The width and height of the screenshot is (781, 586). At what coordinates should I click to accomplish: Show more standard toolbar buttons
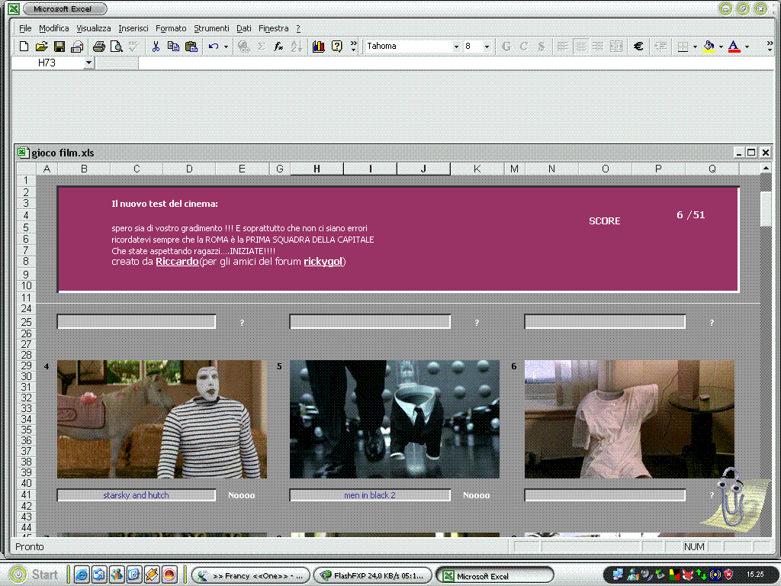(x=354, y=47)
